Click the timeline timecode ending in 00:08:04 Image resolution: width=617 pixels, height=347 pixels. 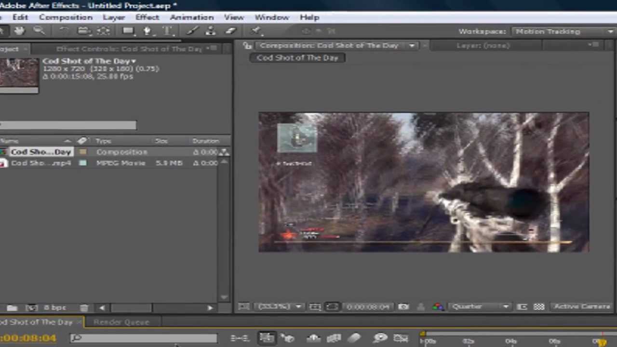click(28, 338)
